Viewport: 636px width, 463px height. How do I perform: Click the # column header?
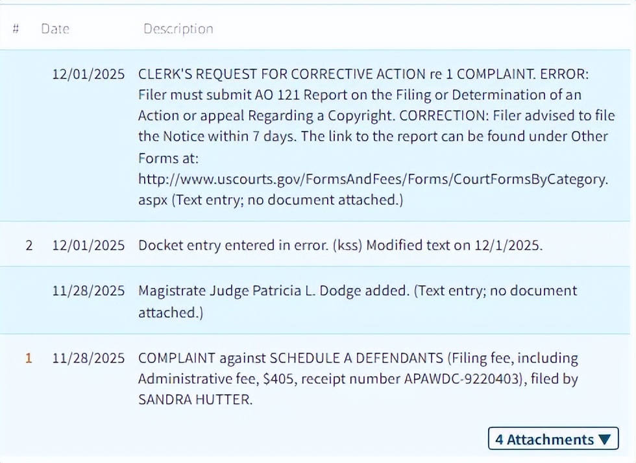click(x=16, y=29)
